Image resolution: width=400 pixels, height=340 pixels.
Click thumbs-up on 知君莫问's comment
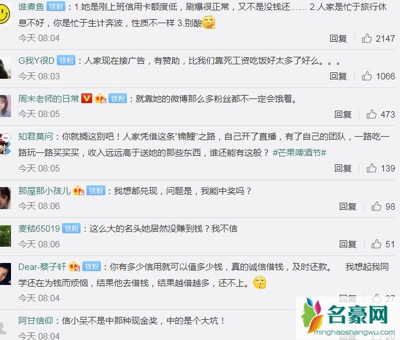[372, 168]
